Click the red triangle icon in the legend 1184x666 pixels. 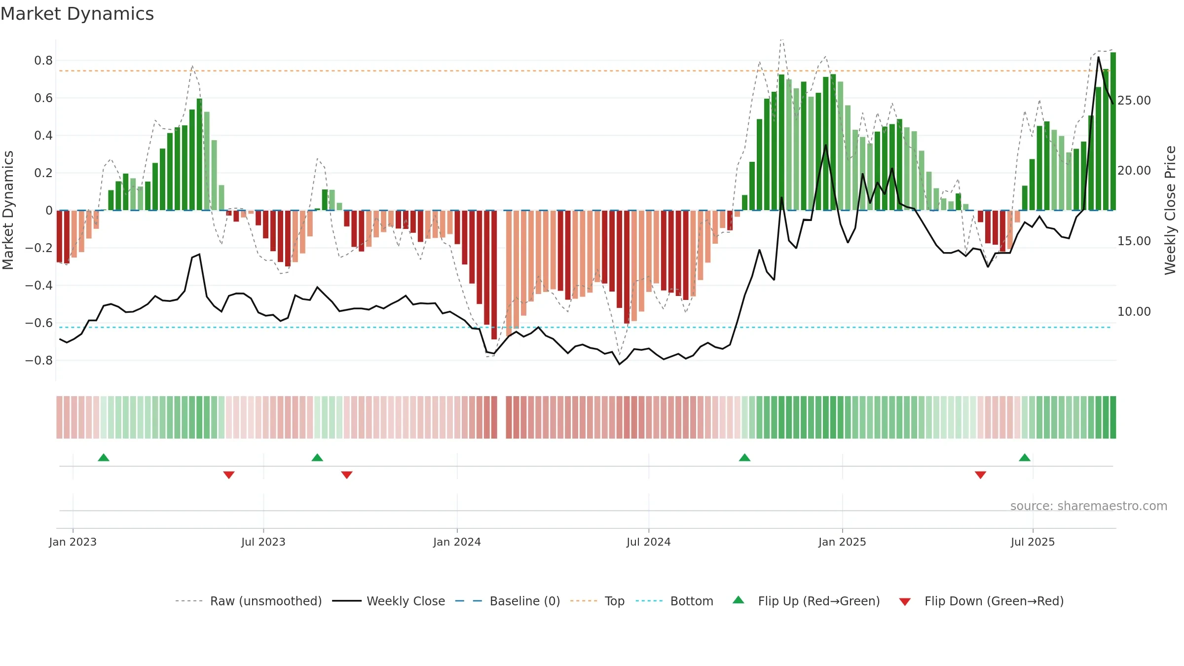(905, 602)
